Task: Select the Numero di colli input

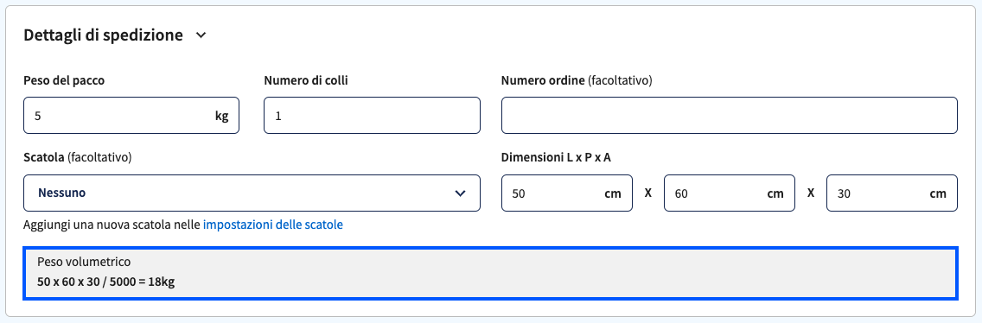Action: (372, 115)
